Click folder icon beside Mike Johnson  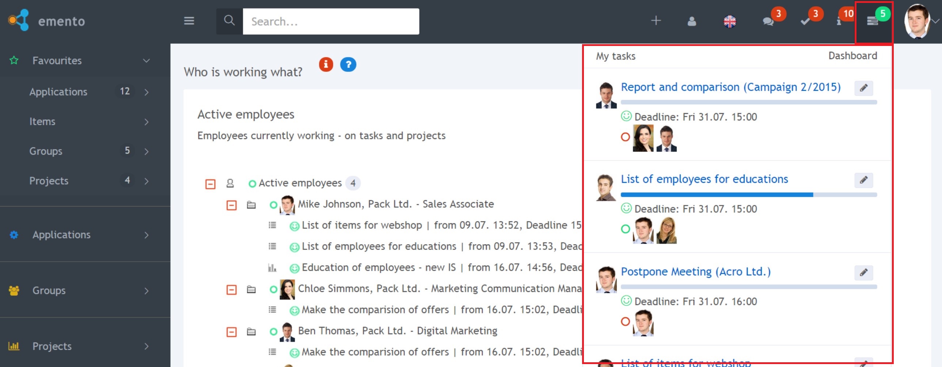[251, 205]
